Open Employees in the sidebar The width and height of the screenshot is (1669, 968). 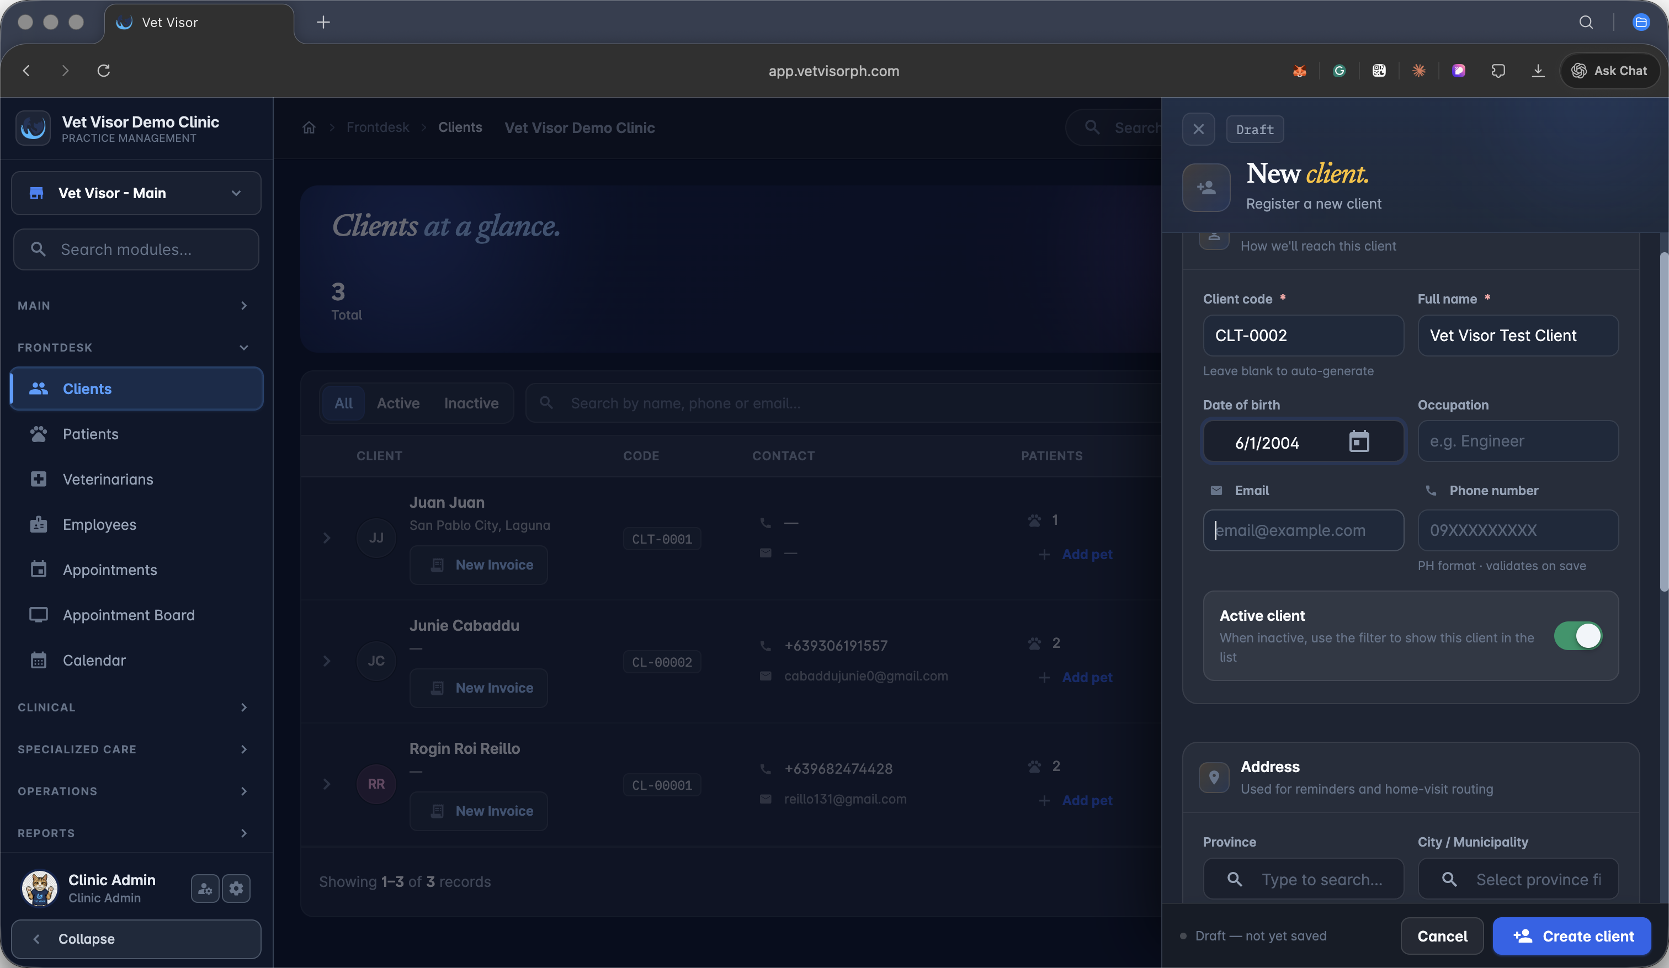pyautogui.click(x=136, y=524)
